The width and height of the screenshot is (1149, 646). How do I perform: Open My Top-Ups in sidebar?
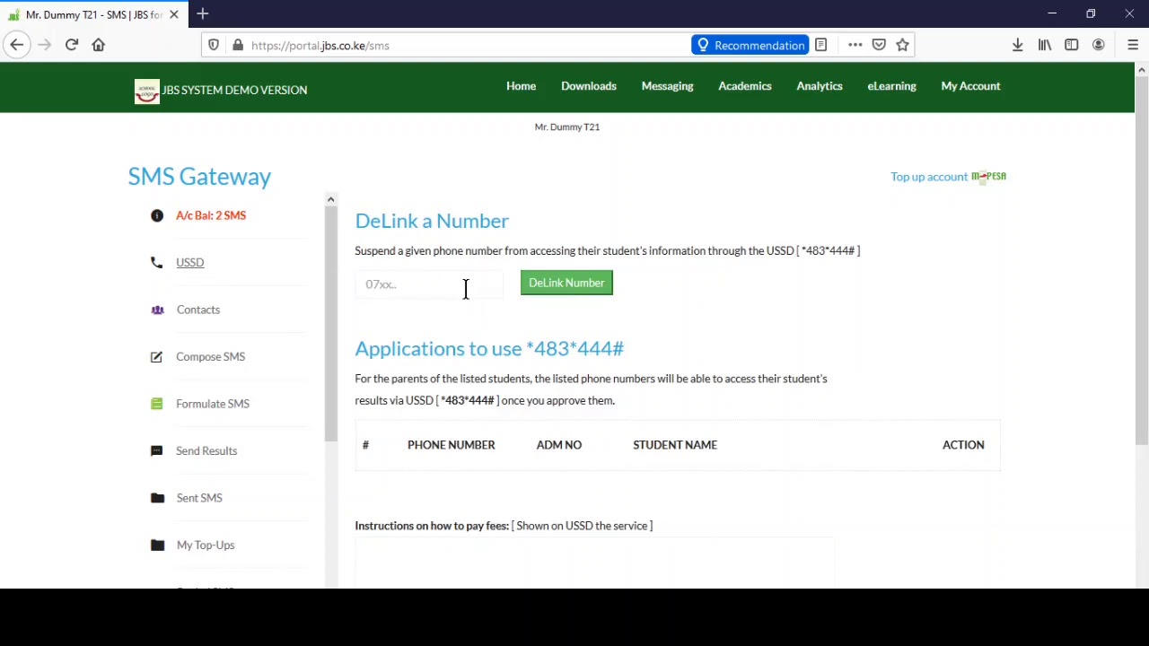click(x=206, y=545)
